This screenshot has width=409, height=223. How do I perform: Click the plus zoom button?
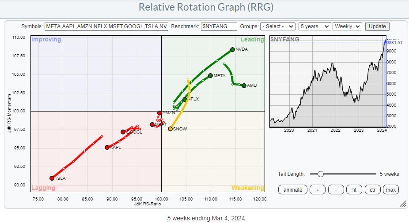point(317,190)
